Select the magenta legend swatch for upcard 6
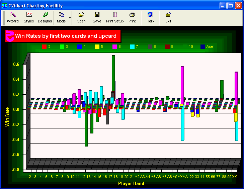 pyautogui.click(x=114, y=46)
